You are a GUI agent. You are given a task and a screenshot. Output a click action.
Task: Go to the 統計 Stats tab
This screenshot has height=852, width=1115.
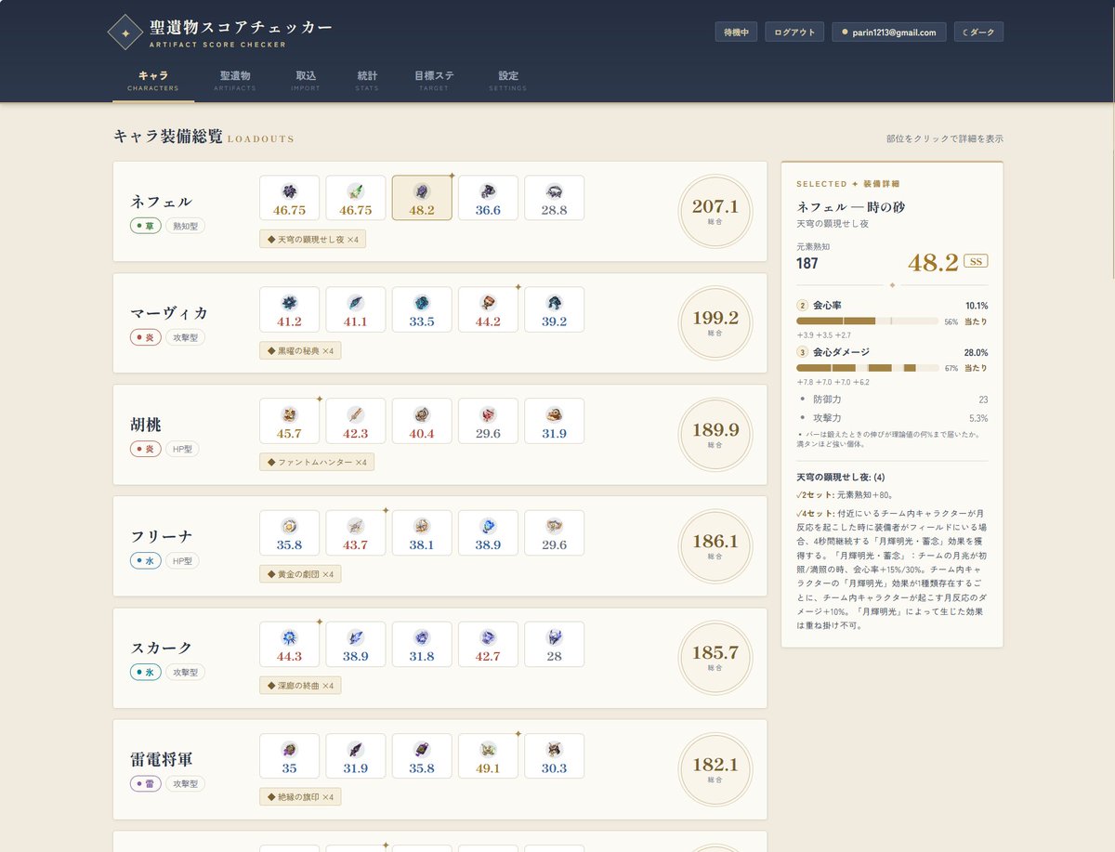367,81
